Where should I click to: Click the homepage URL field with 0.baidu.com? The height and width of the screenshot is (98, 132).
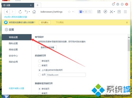coord(66,75)
